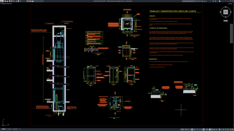Open the [Top] view controls menu
The image size is (234, 131).
3,4
